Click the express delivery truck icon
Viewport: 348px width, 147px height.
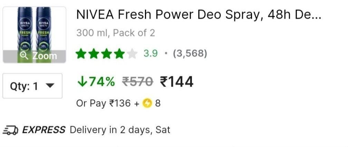pos(10,131)
